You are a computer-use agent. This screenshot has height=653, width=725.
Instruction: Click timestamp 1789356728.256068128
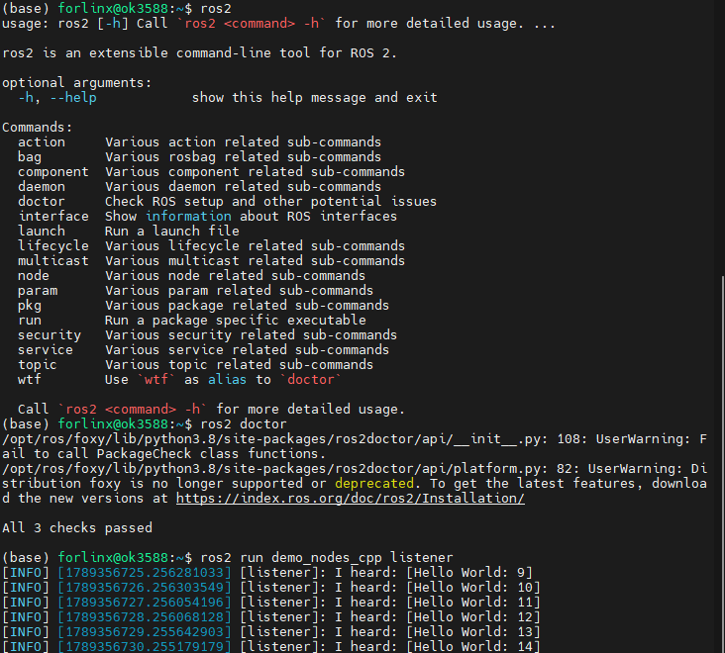(145, 617)
